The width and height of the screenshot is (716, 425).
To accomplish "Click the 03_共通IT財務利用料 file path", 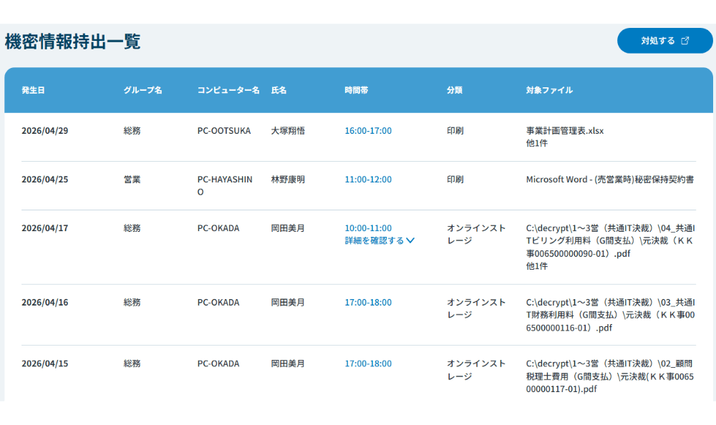I will 611,315.
